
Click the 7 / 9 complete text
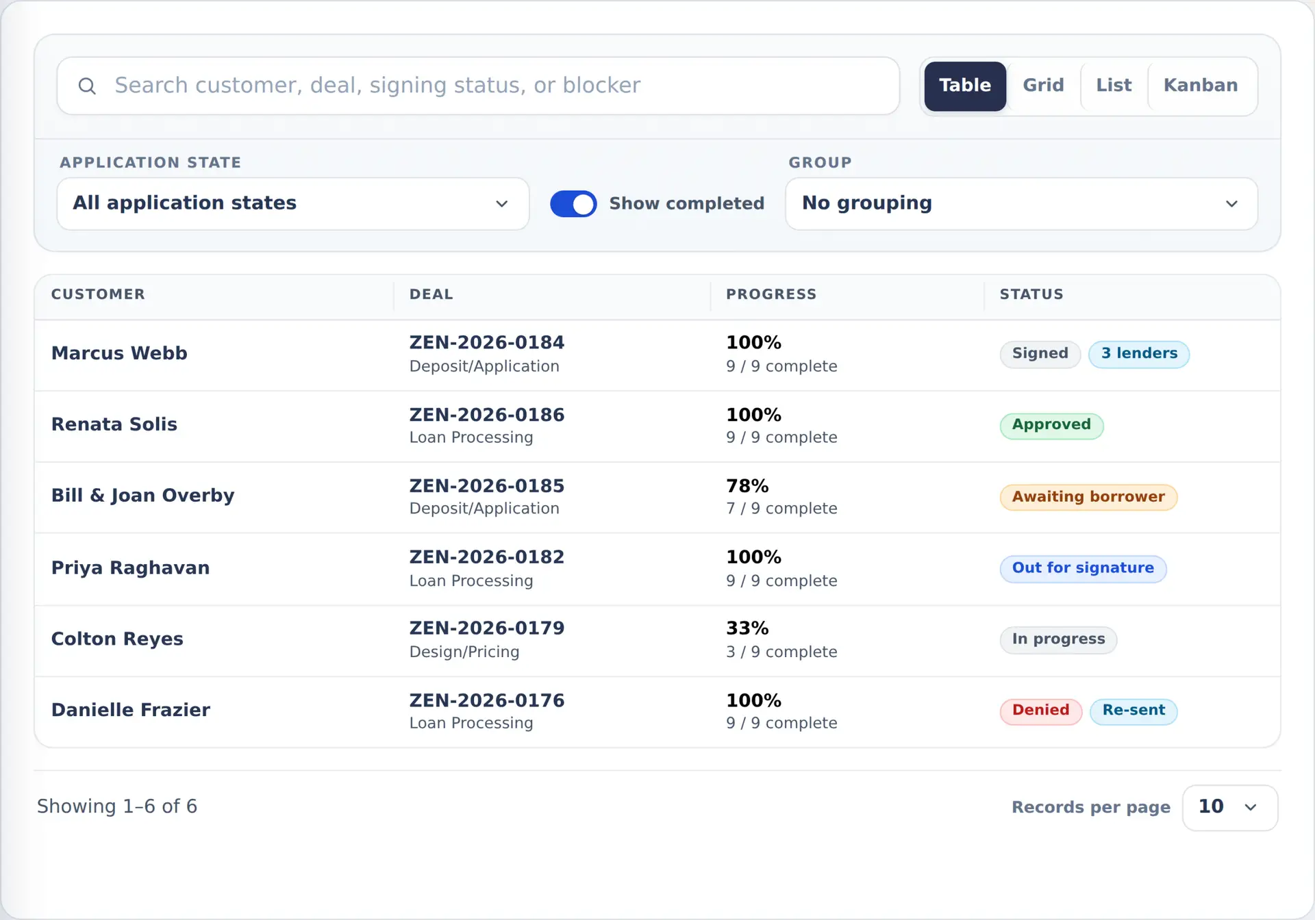tap(781, 509)
